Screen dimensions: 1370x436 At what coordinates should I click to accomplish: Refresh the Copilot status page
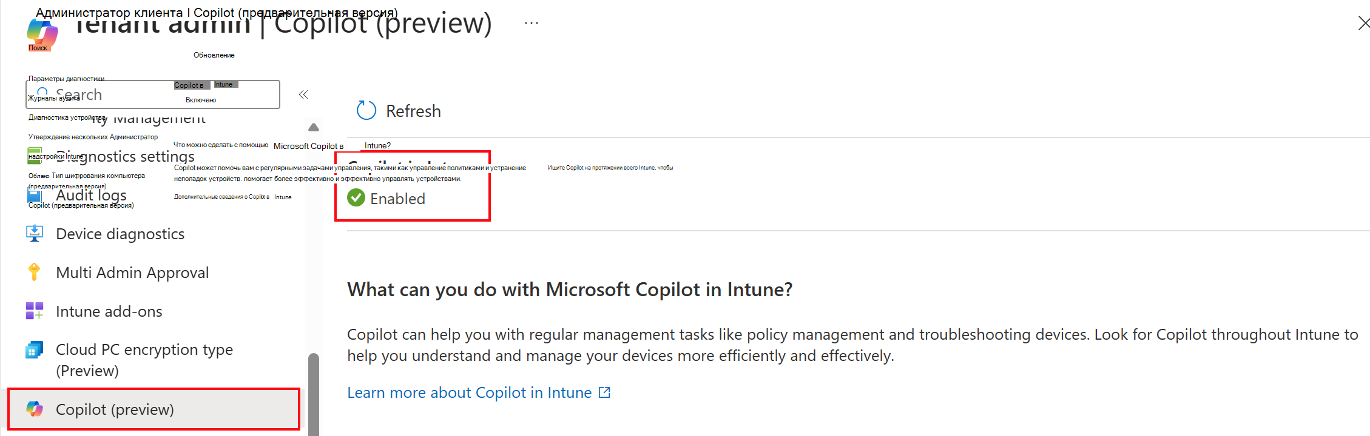399,111
